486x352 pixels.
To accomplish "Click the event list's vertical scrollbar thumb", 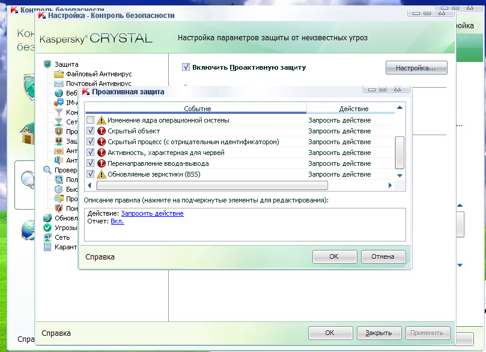I will coord(400,153).
